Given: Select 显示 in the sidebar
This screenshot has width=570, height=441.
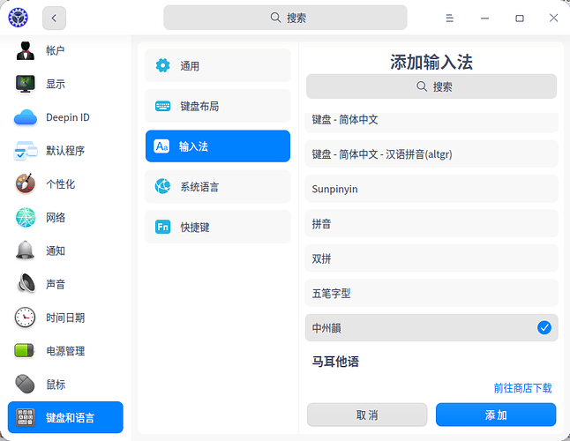Looking at the screenshot, I should coord(65,84).
